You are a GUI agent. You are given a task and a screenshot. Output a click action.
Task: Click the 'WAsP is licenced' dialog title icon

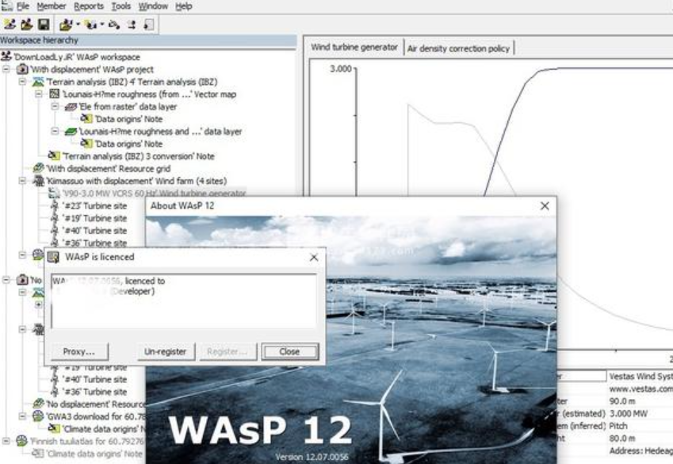[53, 257]
